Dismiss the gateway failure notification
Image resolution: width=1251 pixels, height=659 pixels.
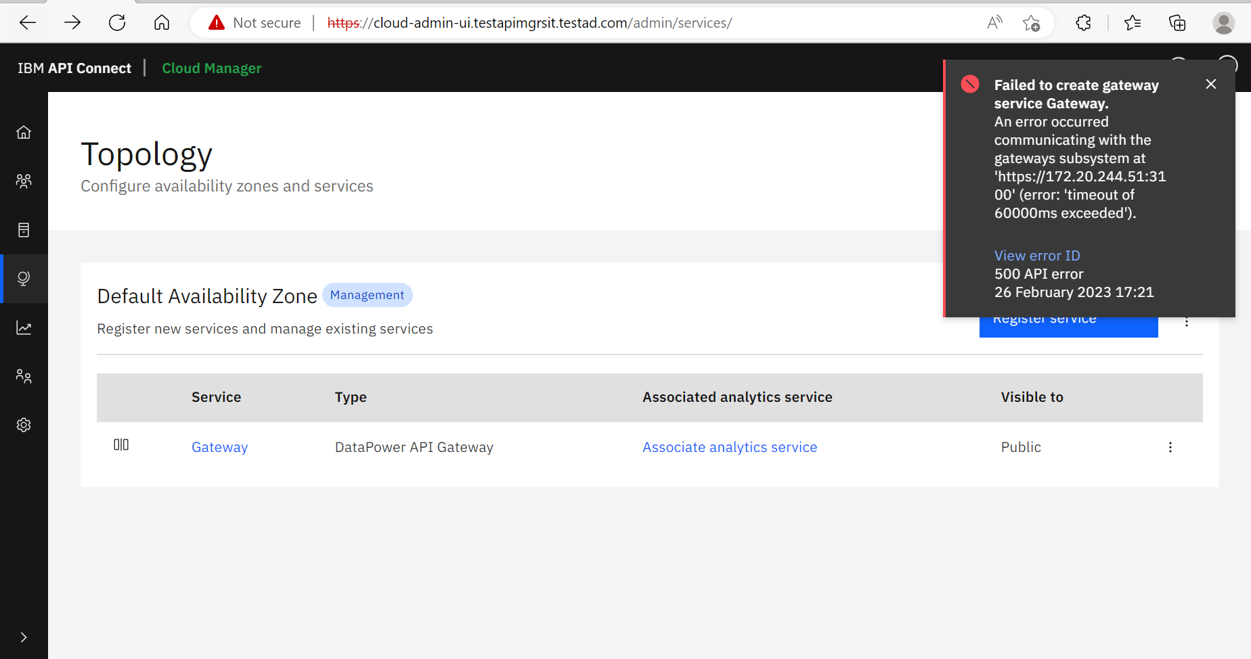pos(1210,84)
